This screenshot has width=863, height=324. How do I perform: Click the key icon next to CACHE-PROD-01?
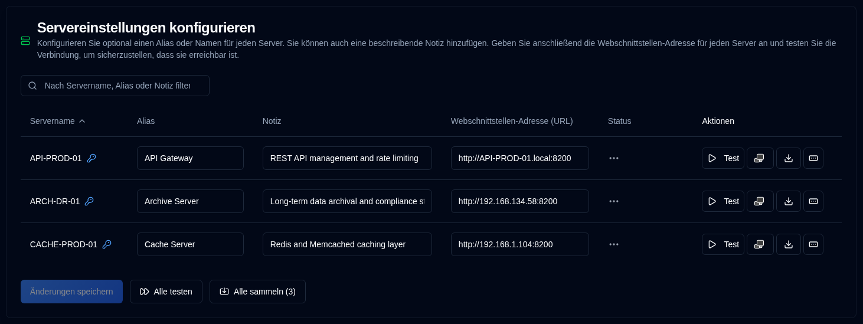(x=107, y=244)
